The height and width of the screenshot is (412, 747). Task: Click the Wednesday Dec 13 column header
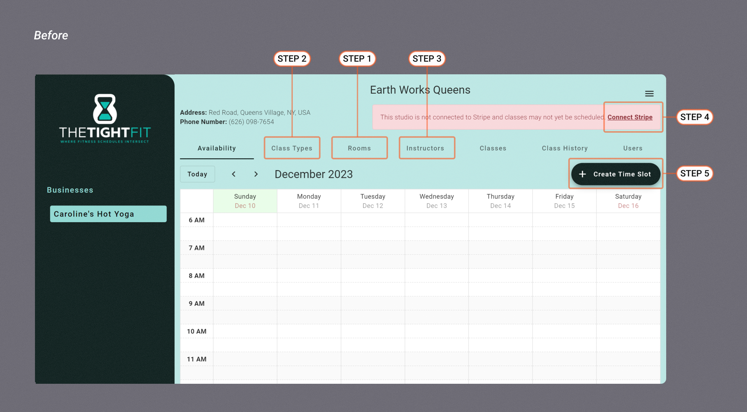(x=436, y=201)
